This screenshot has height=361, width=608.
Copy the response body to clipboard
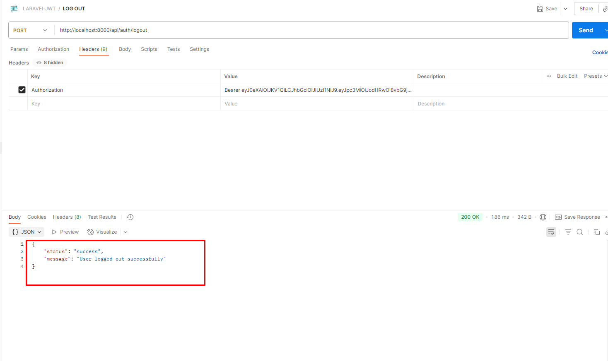click(596, 232)
